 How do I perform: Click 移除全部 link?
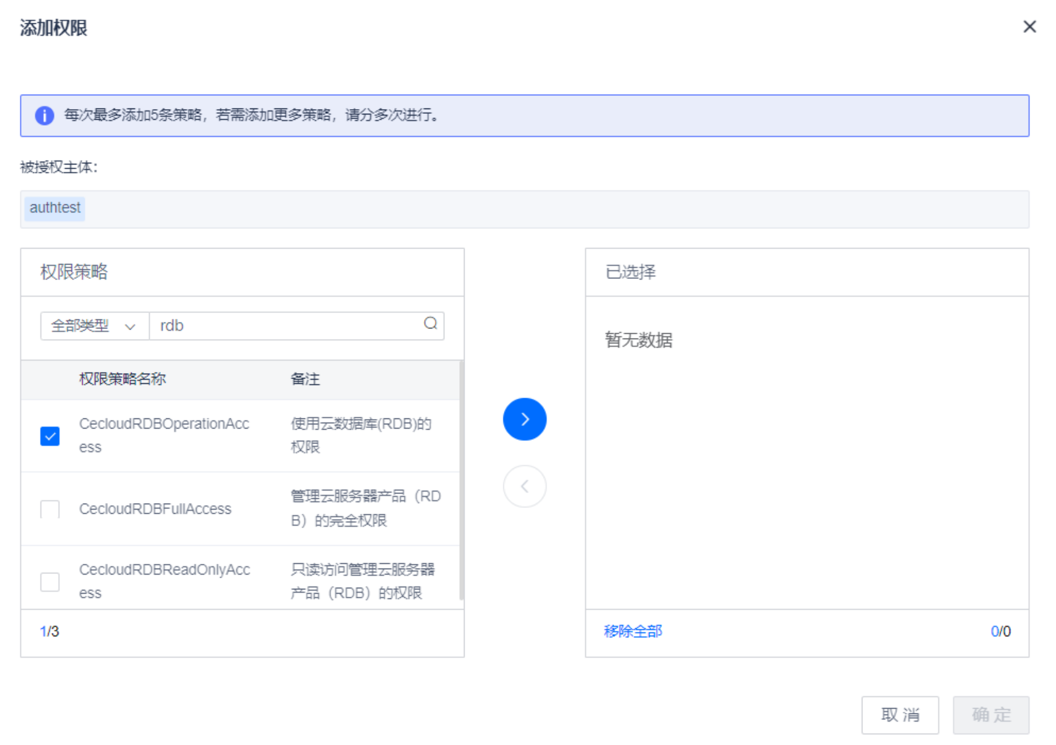(x=633, y=631)
